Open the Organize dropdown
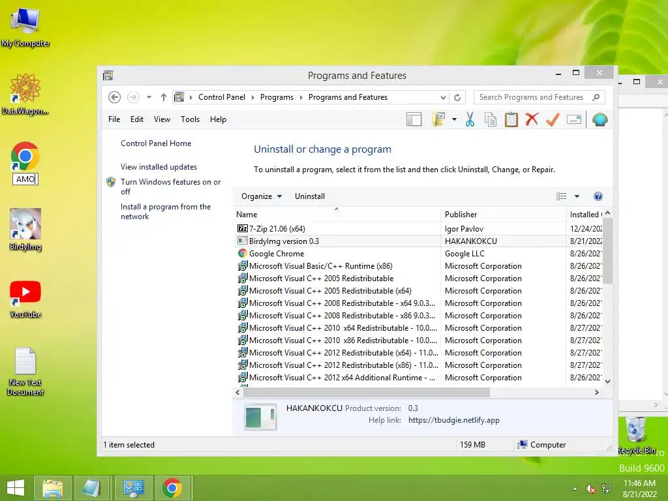 coord(261,196)
